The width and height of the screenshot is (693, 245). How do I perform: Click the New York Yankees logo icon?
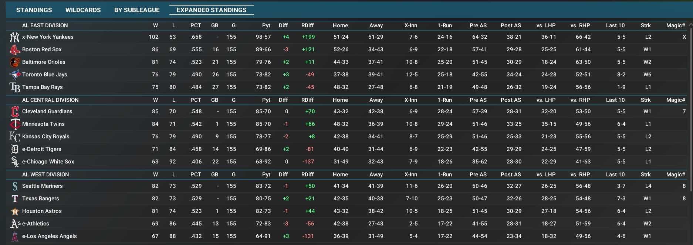click(x=14, y=37)
